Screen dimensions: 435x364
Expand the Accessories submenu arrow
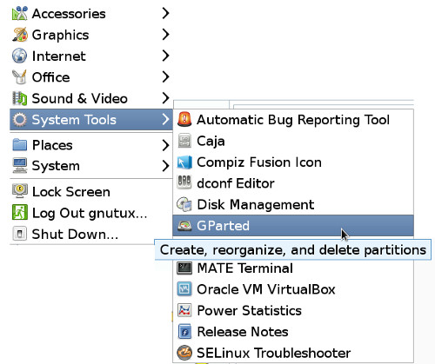click(x=165, y=13)
